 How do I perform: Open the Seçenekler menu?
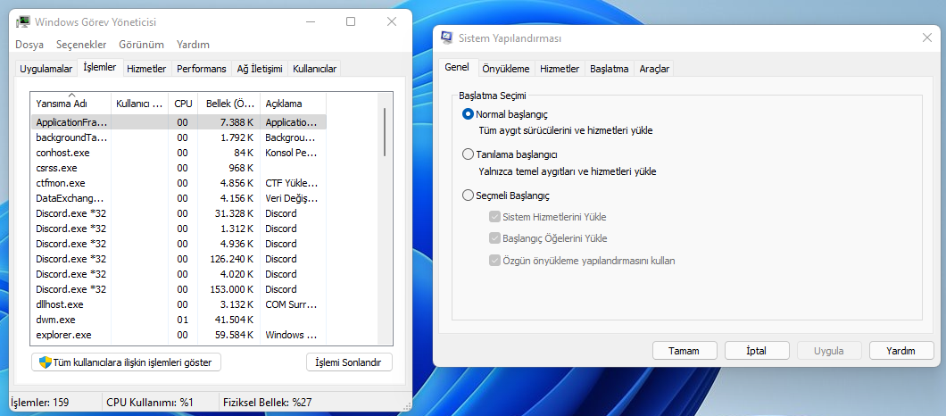click(x=81, y=45)
